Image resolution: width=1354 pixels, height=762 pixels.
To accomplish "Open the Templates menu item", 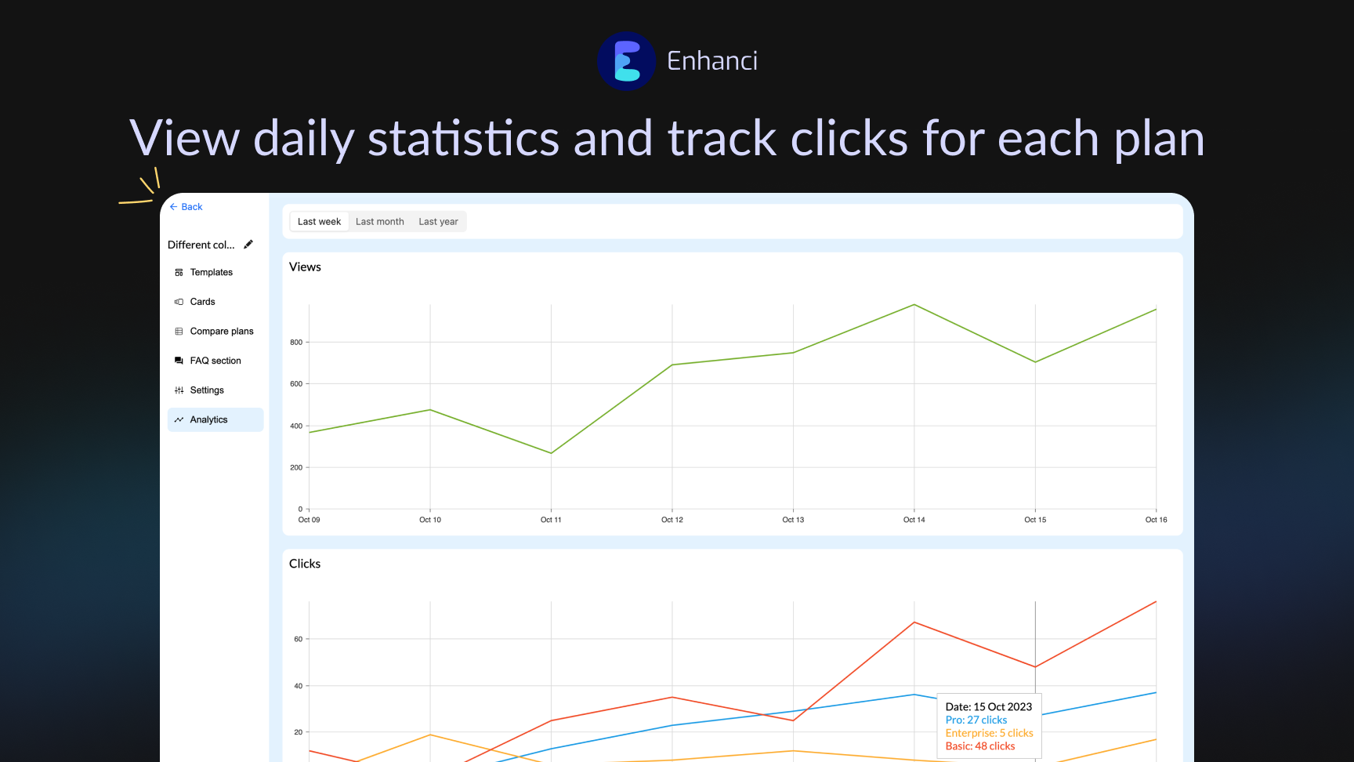I will (215, 273).
